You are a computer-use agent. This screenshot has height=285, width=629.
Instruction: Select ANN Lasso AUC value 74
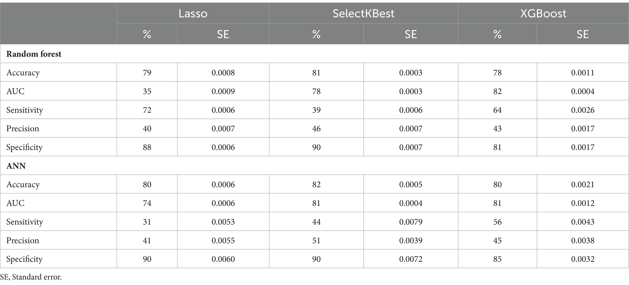tap(147, 203)
